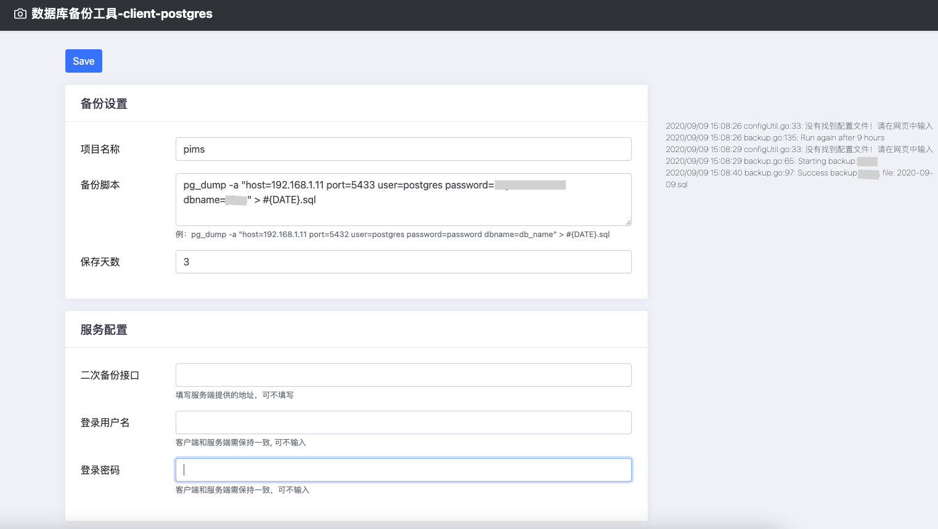Click inside the 备份脚本 pg_dump textarea
938x529 pixels.
tap(403, 209)
